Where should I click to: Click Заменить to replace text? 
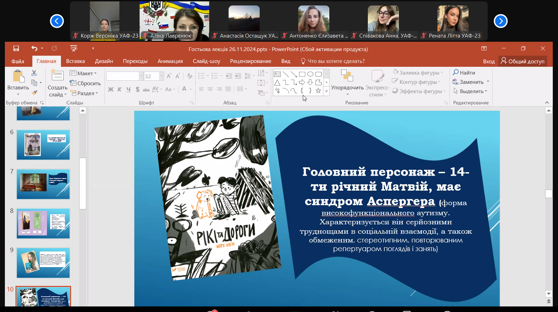pyautogui.click(x=468, y=82)
